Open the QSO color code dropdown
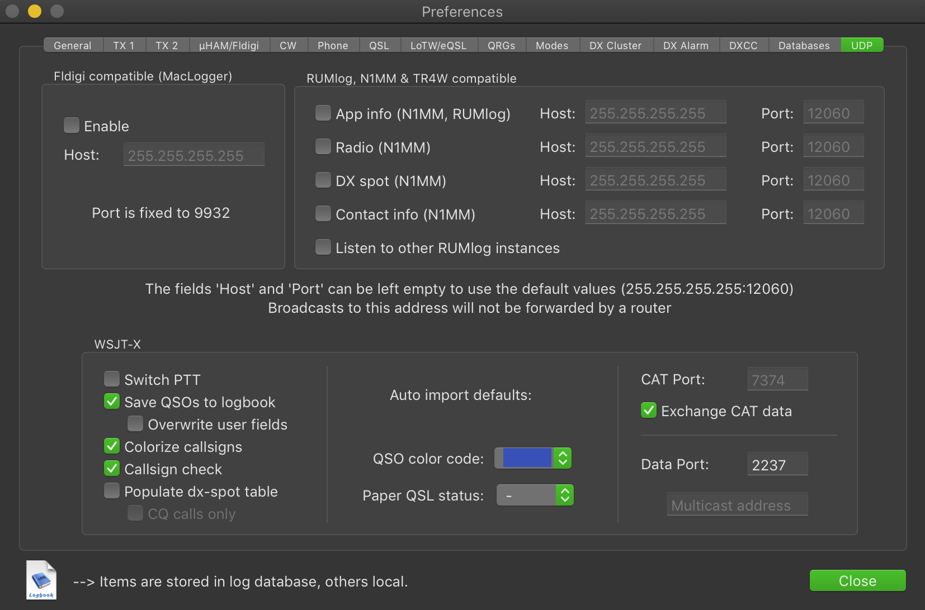925x610 pixels. tap(563, 458)
